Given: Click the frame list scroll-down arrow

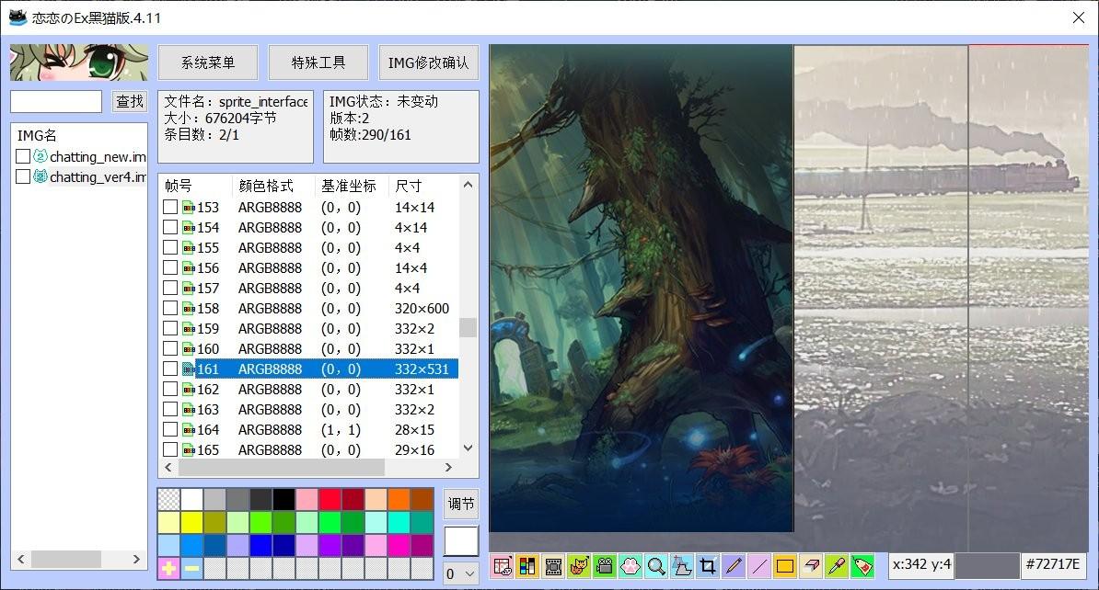Looking at the screenshot, I should [x=469, y=448].
